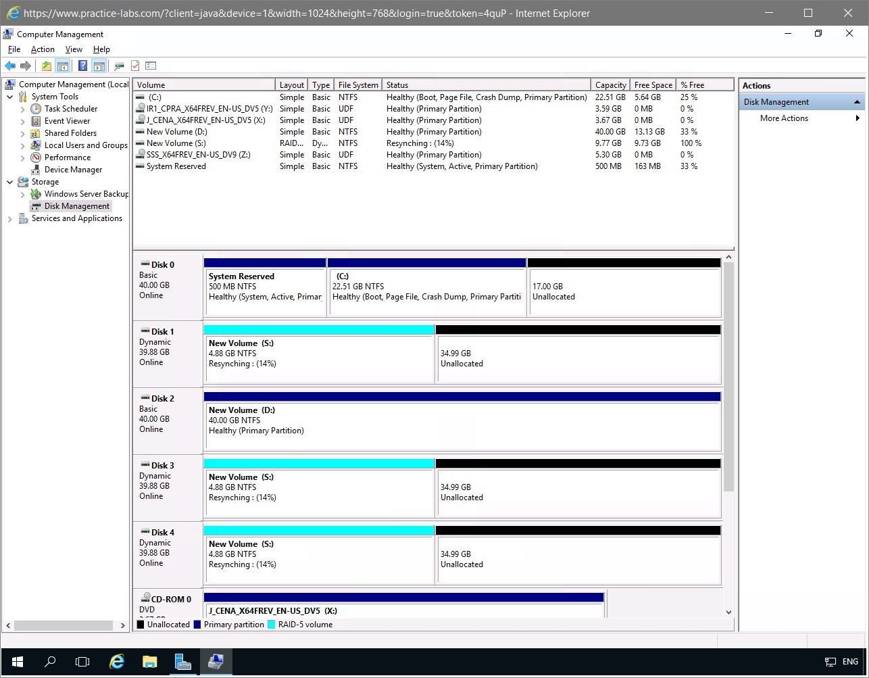The height and width of the screenshot is (678, 869).
Task: Click the disk view vertical scrollbar down arrow
Action: [728, 612]
